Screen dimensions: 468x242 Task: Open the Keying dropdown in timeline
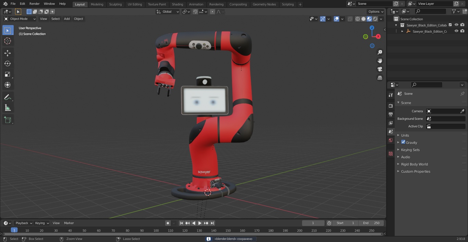click(42, 223)
